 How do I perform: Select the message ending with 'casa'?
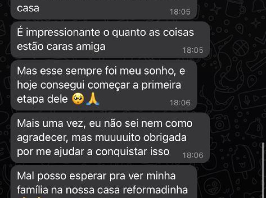[x=104, y=9]
